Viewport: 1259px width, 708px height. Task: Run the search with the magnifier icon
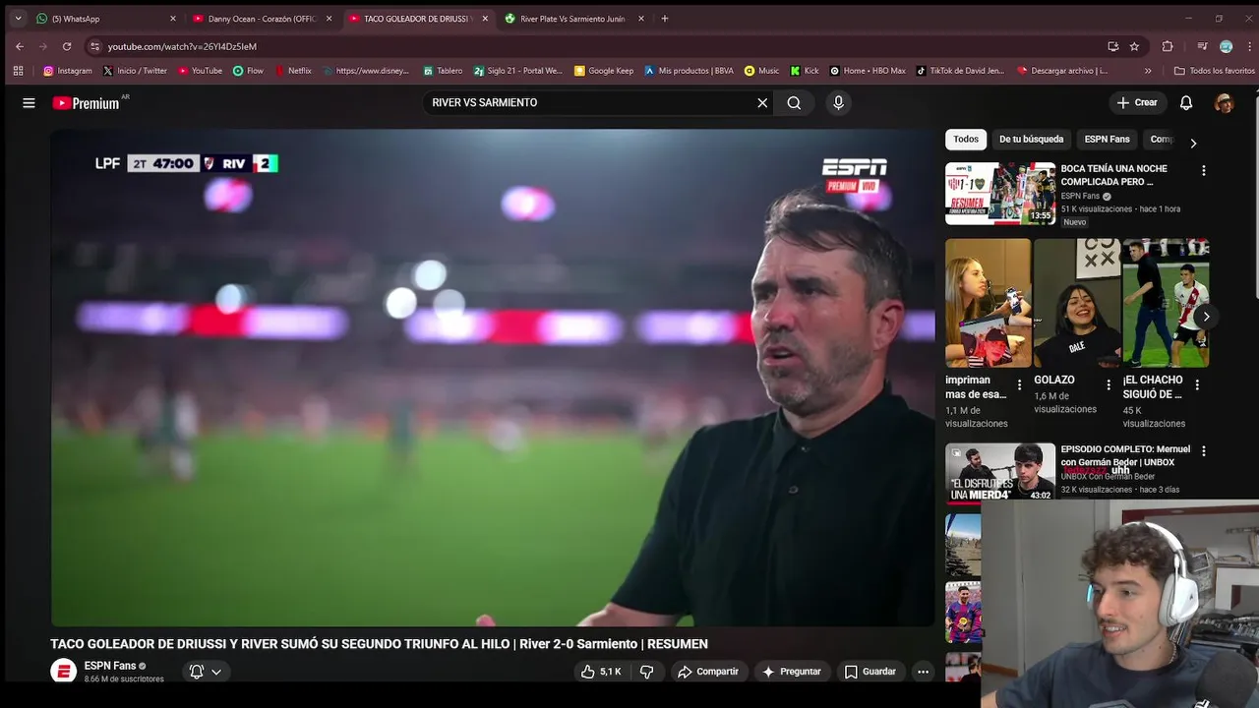(794, 102)
